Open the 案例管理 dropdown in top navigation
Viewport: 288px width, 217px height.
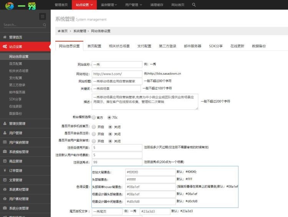[x=109, y=5]
